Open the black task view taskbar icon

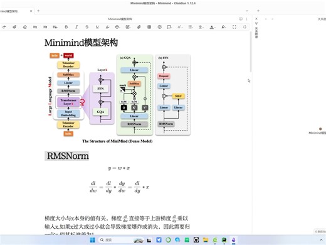[149, 240]
